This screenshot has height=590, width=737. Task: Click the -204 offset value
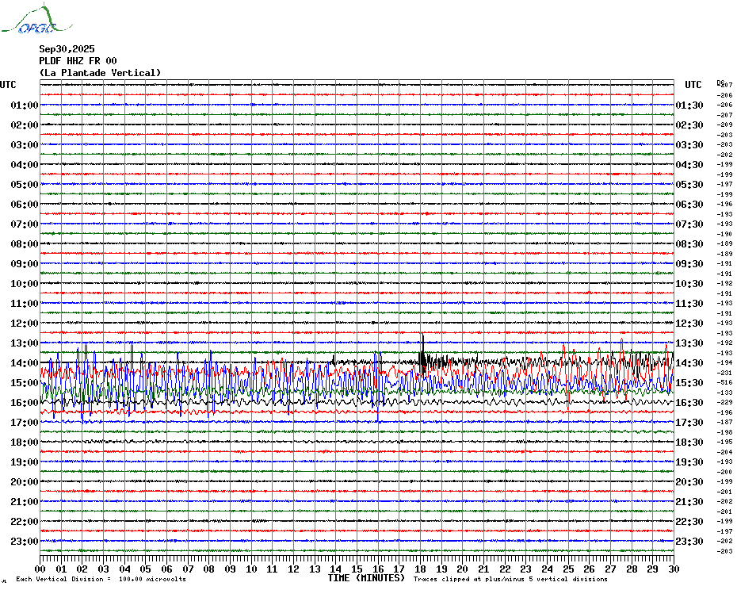tap(725, 452)
